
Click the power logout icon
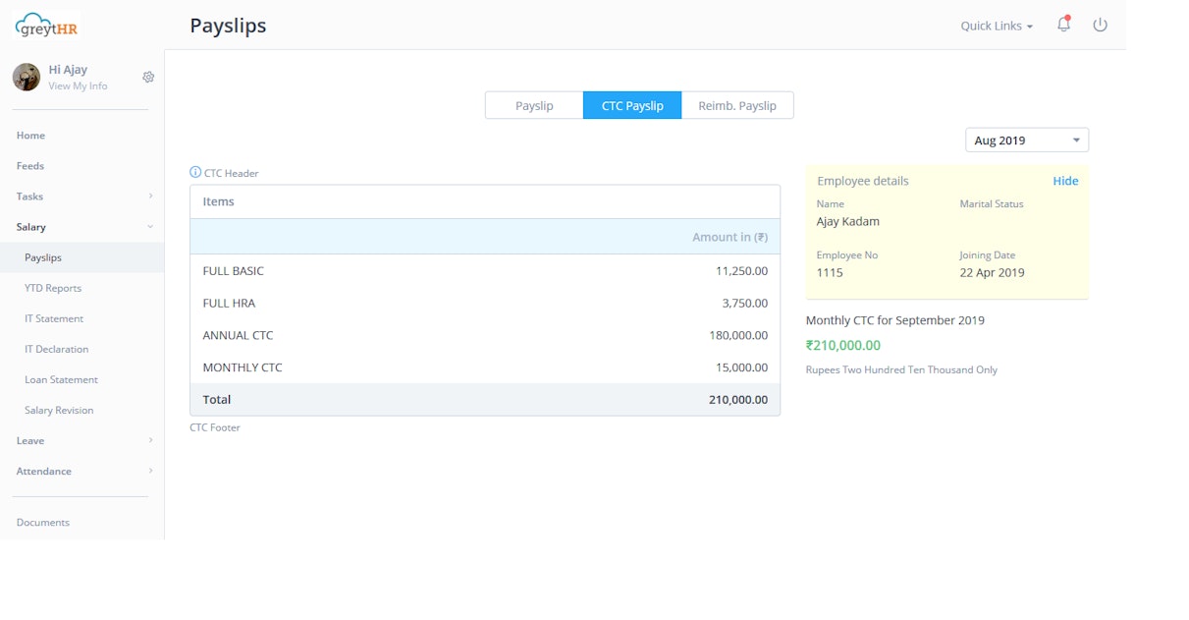point(1100,25)
